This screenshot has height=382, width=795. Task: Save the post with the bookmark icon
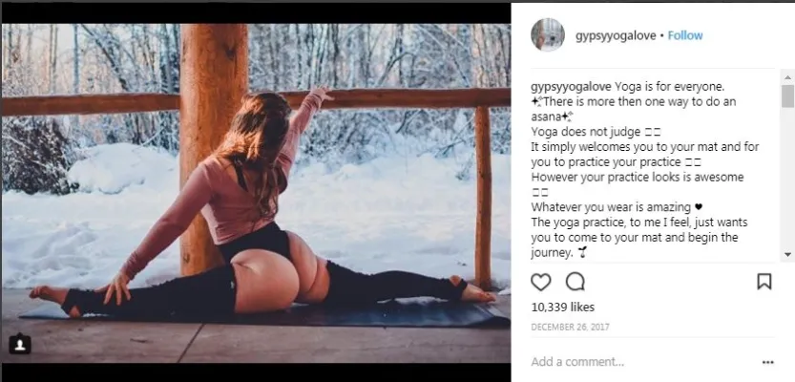[764, 282]
